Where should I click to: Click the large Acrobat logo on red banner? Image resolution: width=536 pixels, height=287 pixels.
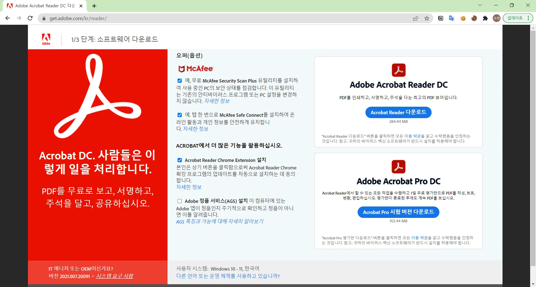[97, 96]
